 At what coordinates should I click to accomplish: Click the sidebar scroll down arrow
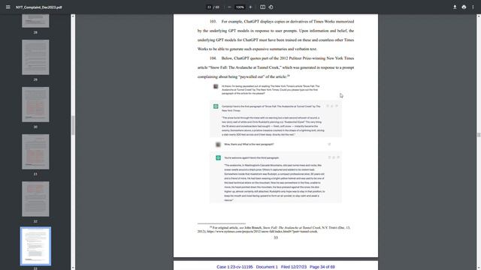(73, 268)
